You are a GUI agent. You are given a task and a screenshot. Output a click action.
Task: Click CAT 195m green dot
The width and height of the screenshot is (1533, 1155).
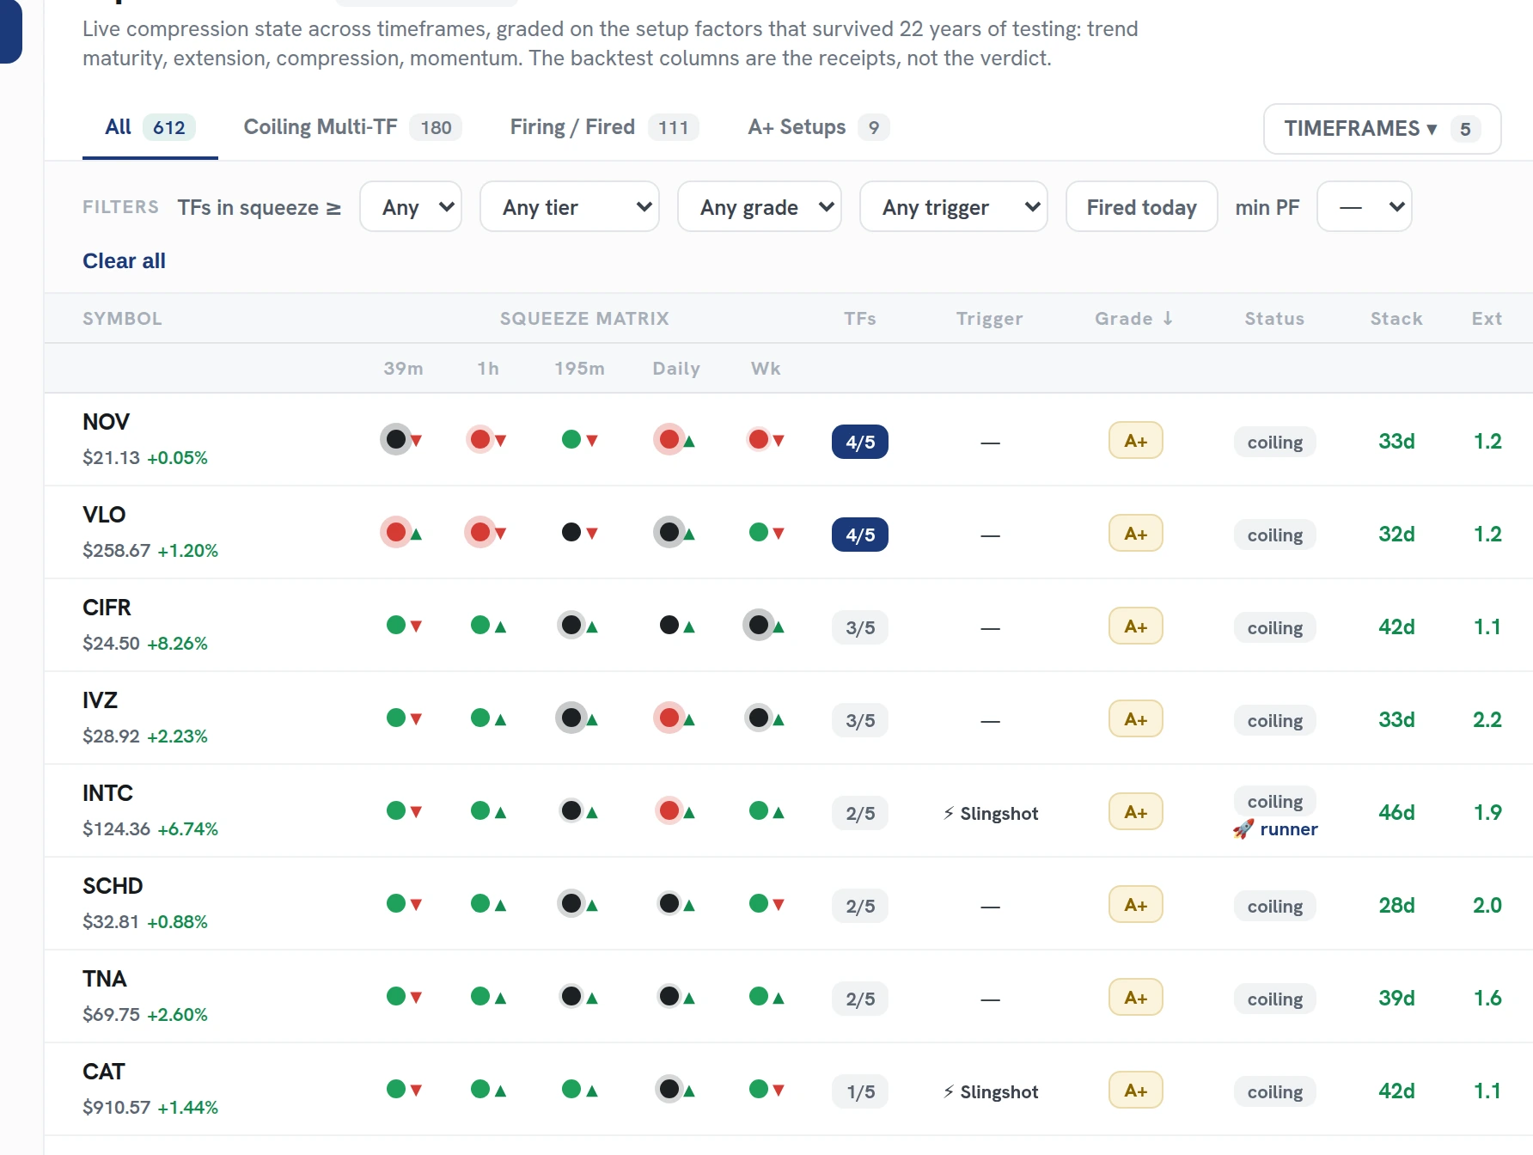pos(571,1090)
